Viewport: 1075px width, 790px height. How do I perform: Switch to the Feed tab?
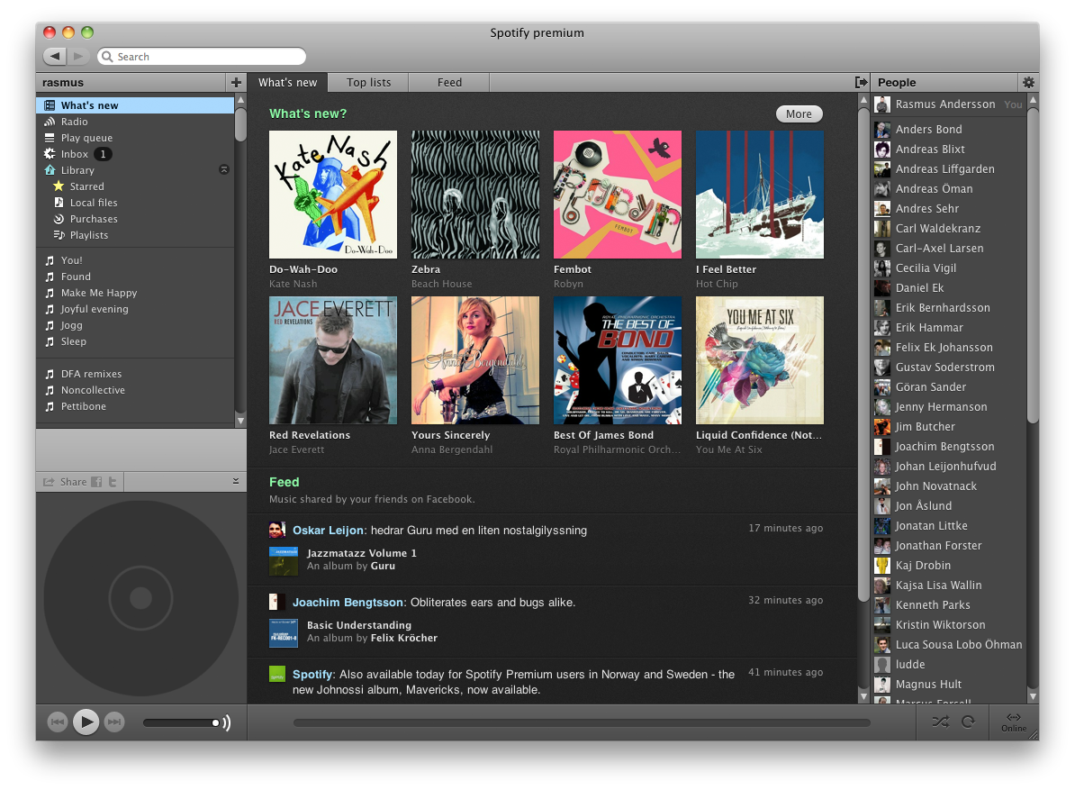click(x=449, y=82)
